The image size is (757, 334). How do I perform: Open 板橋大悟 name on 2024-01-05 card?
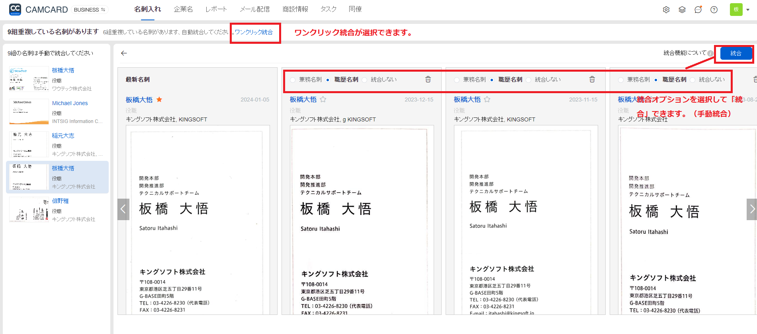pyautogui.click(x=139, y=100)
